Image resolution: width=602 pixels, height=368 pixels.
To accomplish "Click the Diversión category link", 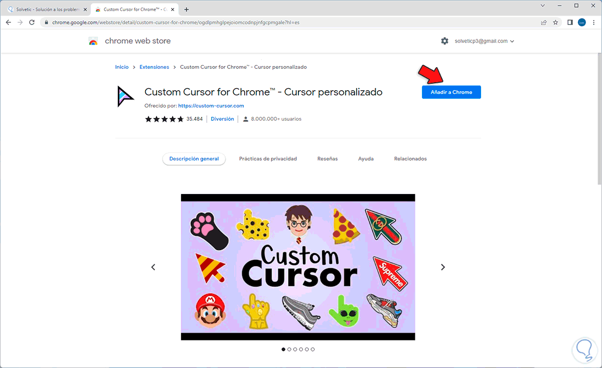I will pyautogui.click(x=222, y=119).
